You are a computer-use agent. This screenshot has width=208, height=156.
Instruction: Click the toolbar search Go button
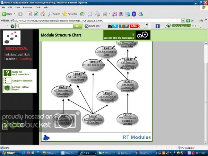tap(78, 26)
